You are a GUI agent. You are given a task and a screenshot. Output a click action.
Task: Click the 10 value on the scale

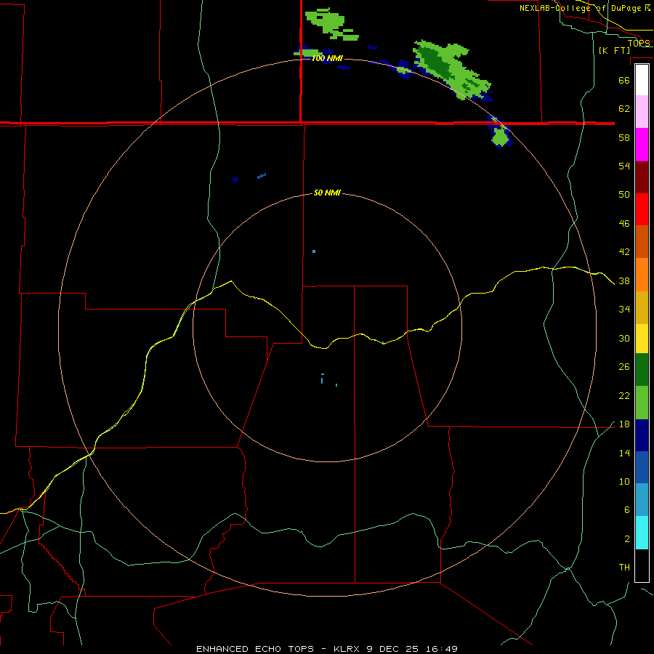(x=624, y=482)
